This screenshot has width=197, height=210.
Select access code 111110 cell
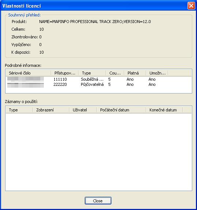coord(60,79)
